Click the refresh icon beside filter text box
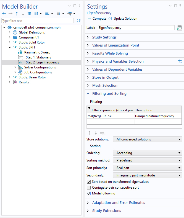 (78, 21)
